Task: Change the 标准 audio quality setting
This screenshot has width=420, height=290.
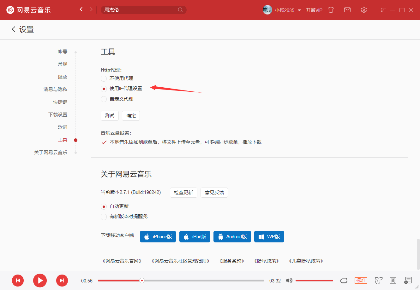Action: [x=361, y=281]
